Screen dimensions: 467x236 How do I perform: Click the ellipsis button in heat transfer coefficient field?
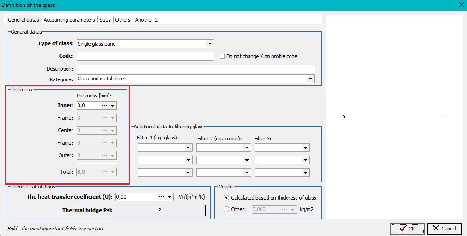click(x=161, y=197)
